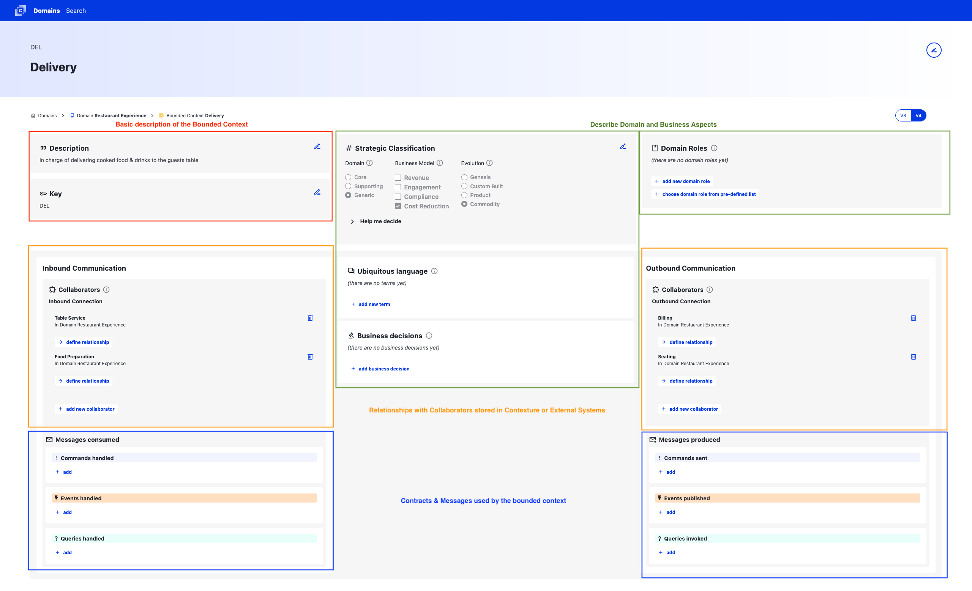Go to Domains in top navigation
This screenshot has width=972, height=591.
pyautogui.click(x=47, y=11)
